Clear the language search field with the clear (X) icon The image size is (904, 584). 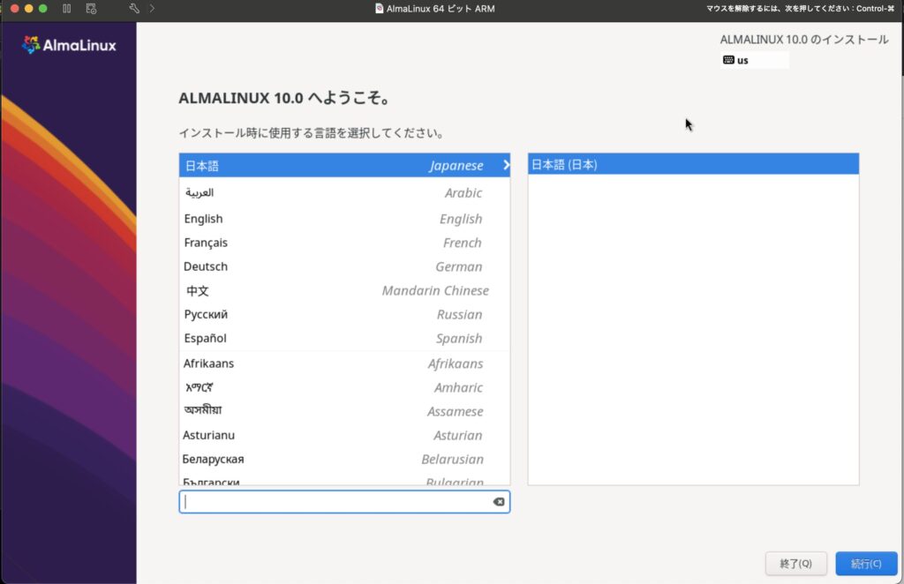499,502
